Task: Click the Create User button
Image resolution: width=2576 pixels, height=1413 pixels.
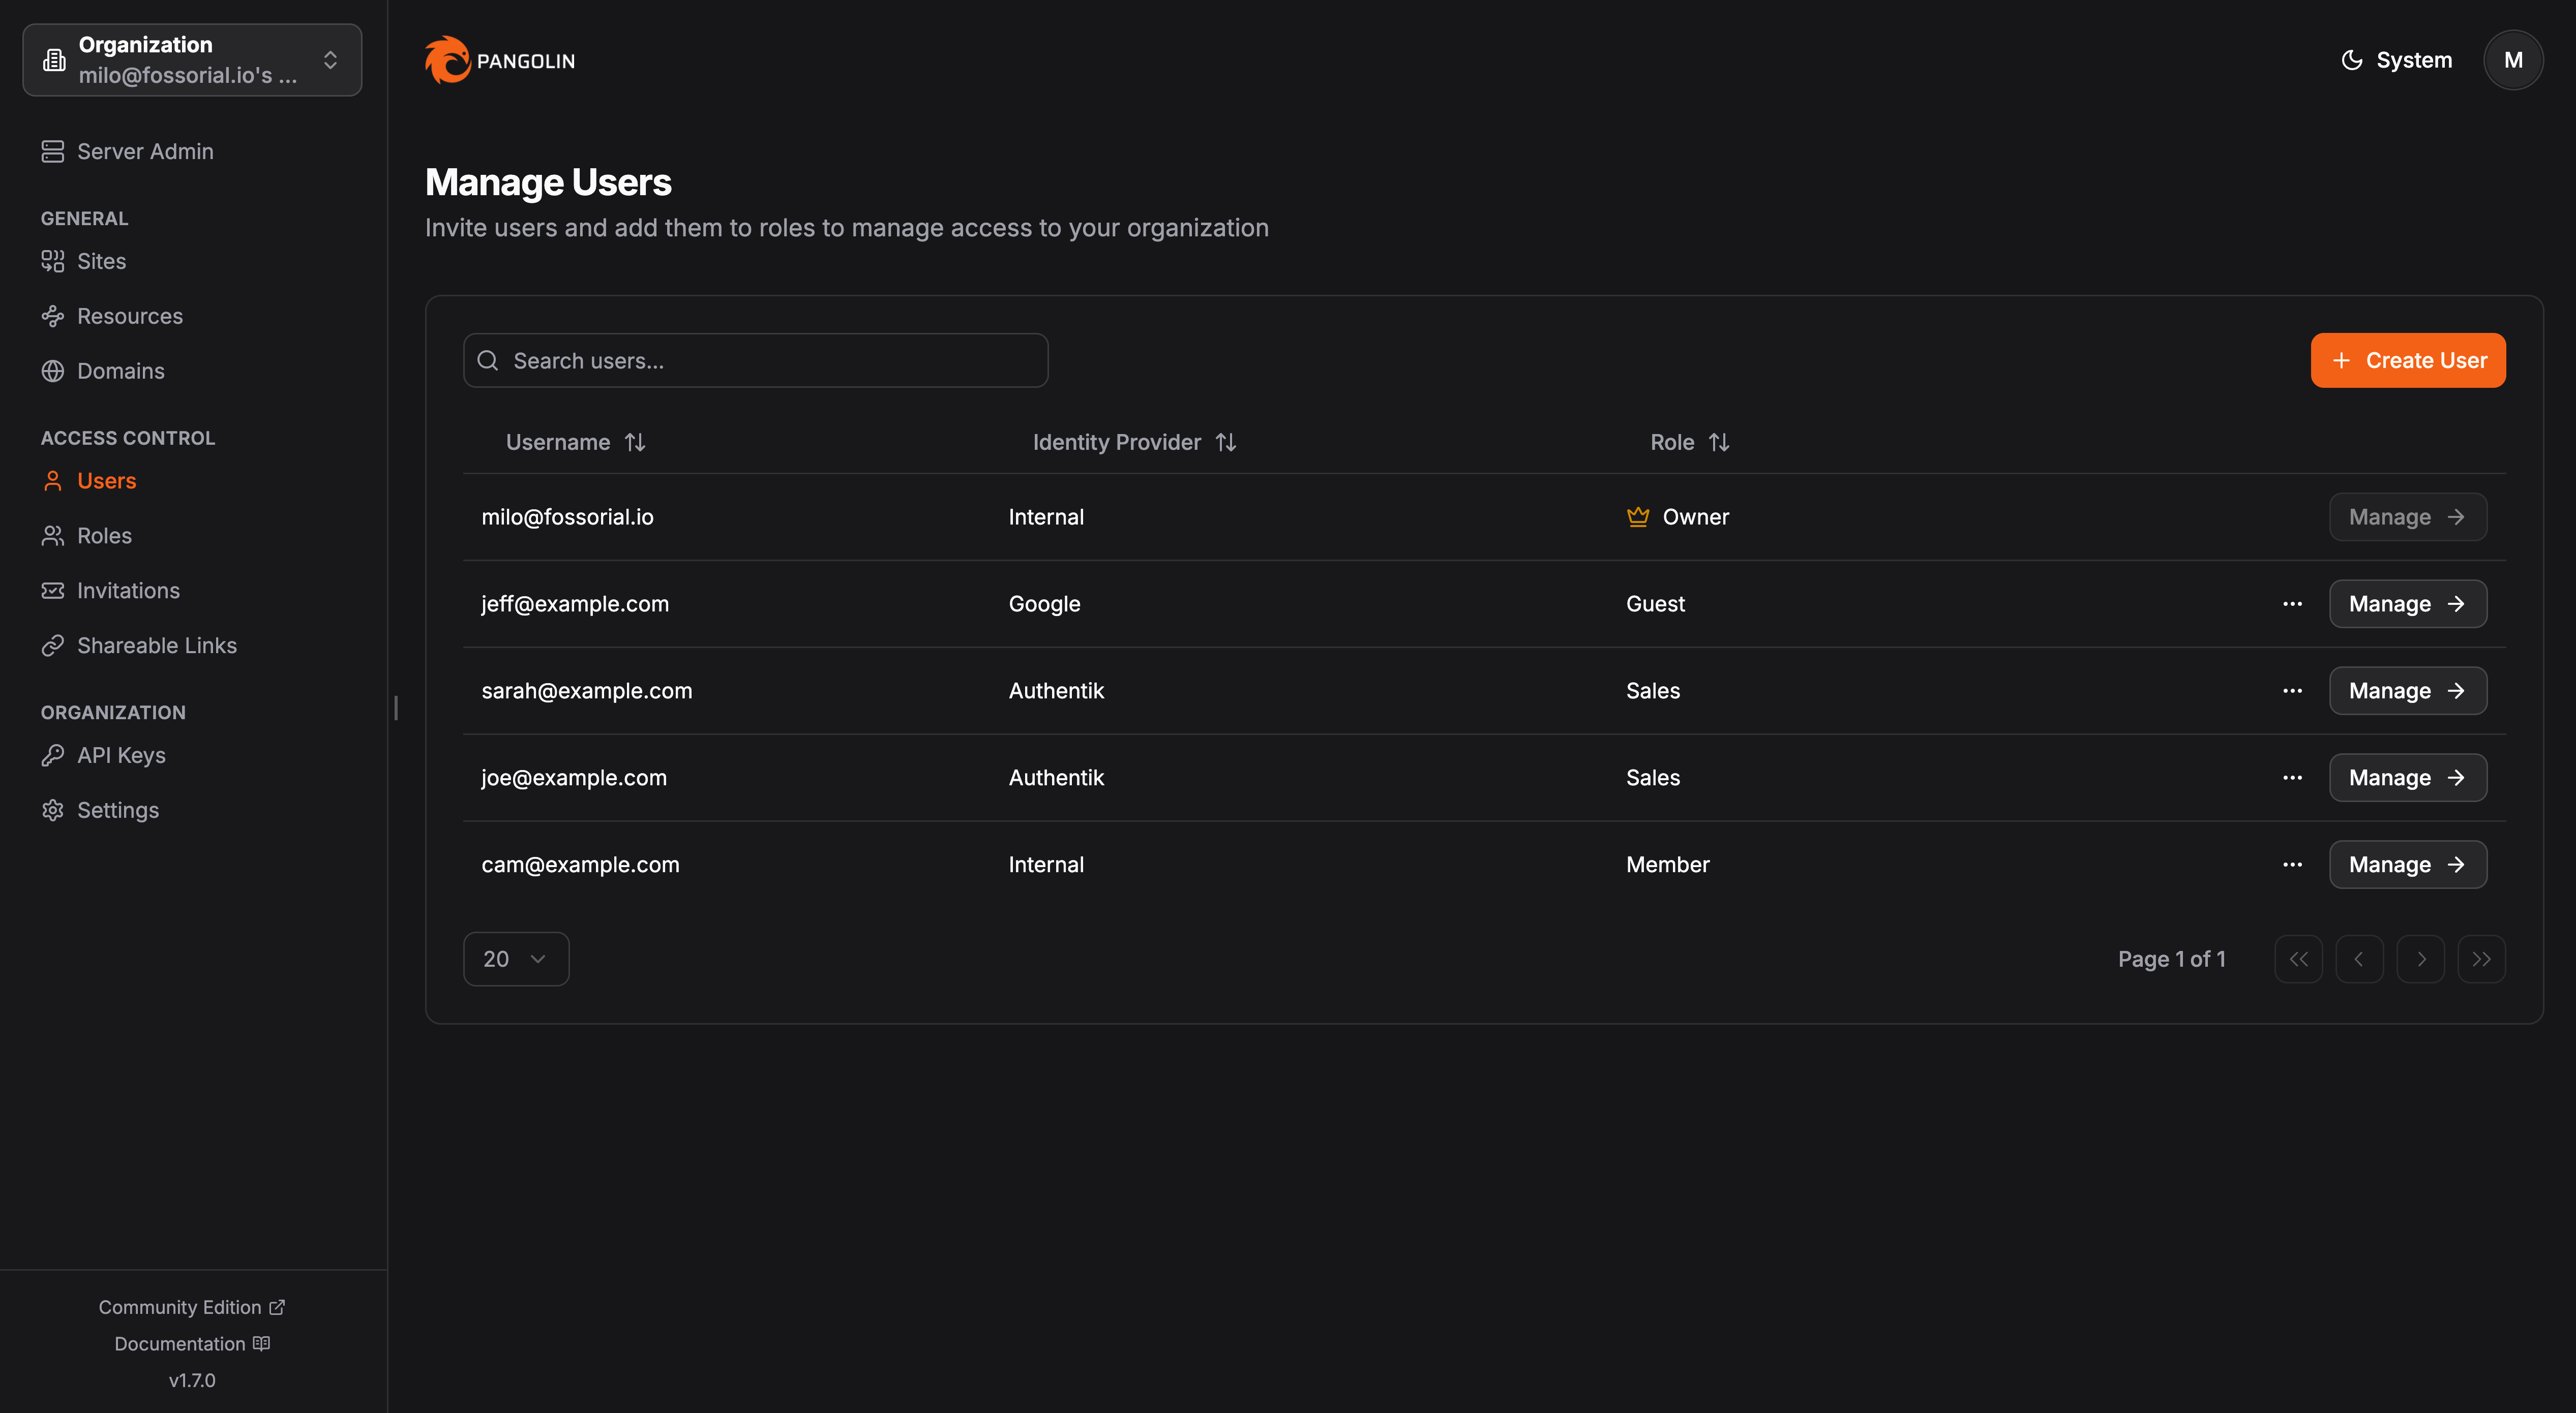Action: pyautogui.click(x=2407, y=361)
